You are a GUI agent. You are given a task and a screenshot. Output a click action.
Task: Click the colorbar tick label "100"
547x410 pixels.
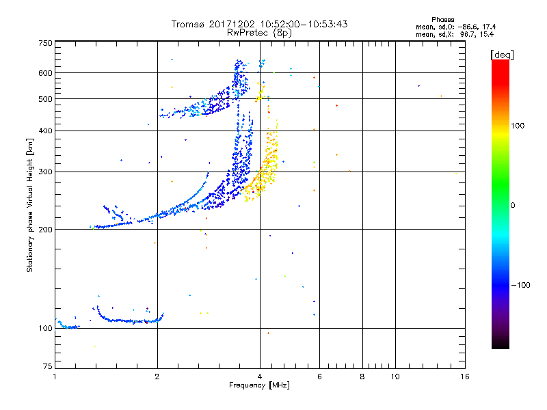click(518, 126)
